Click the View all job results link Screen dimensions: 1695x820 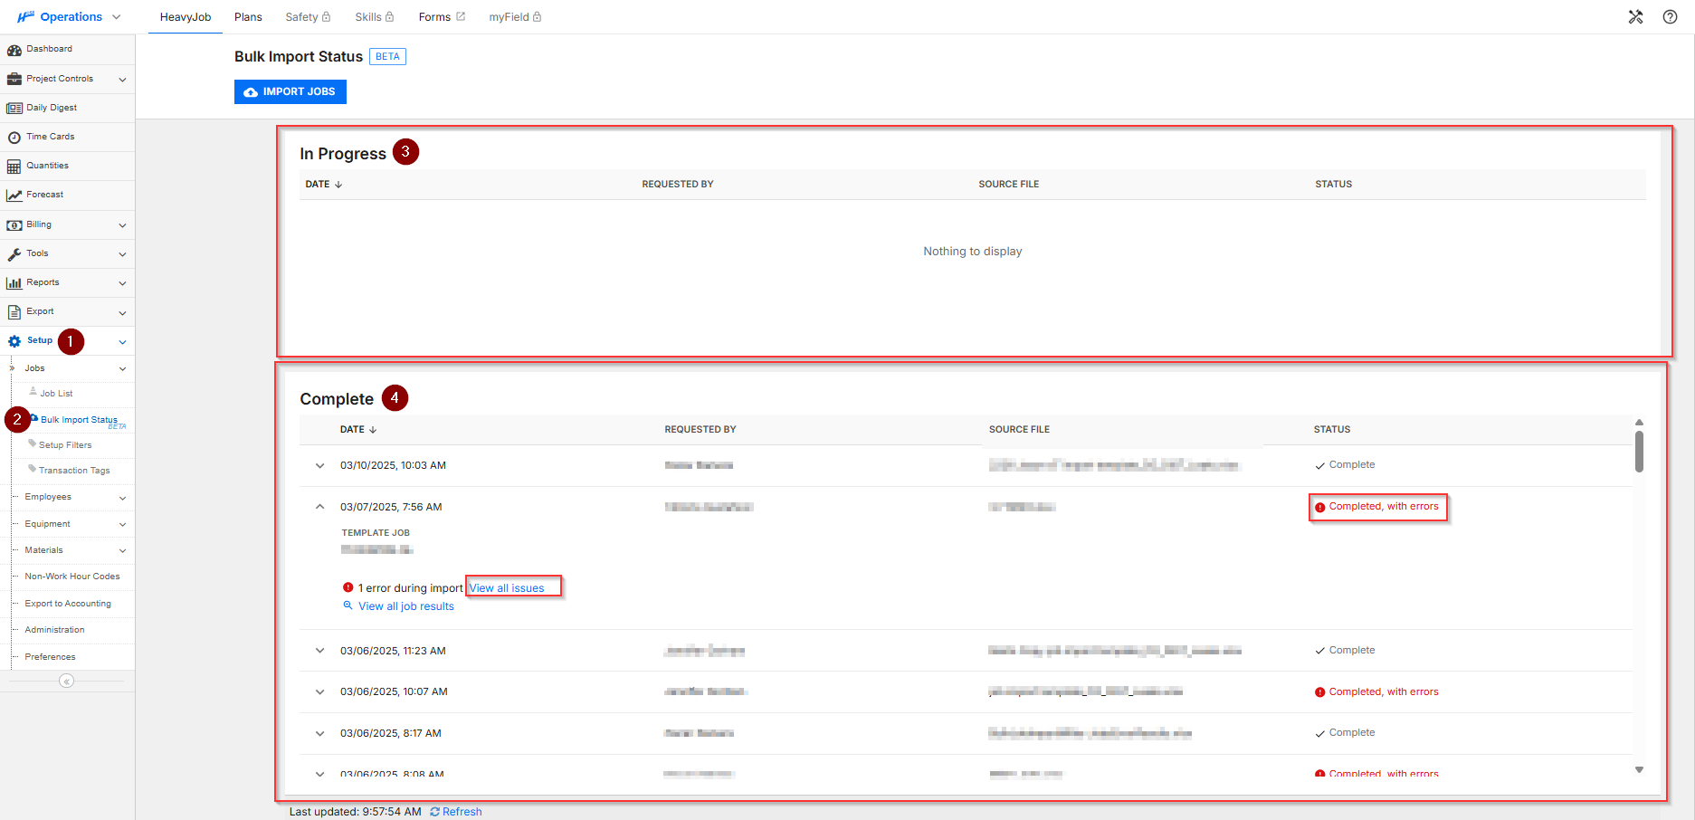click(406, 606)
